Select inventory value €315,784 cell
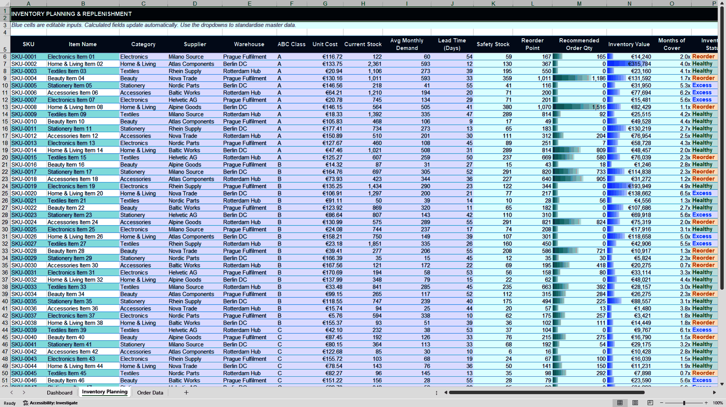The height and width of the screenshot is (407, 726). 630,64
